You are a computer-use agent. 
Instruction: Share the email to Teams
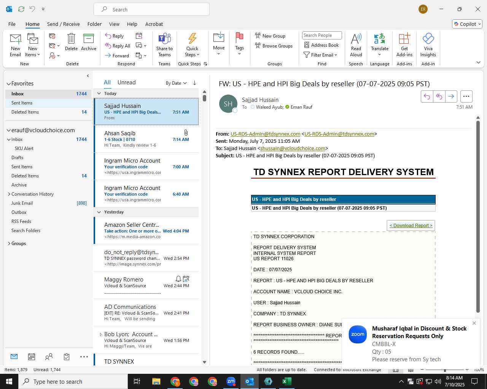[164, 45]
